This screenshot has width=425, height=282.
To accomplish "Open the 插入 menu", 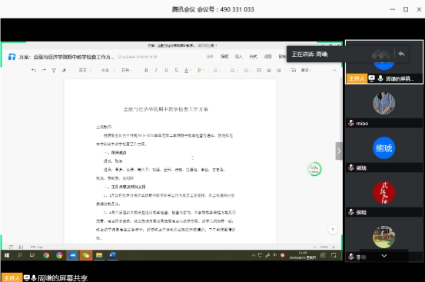I will 239,56.
